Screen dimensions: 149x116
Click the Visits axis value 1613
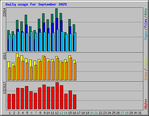click(4, 56)
